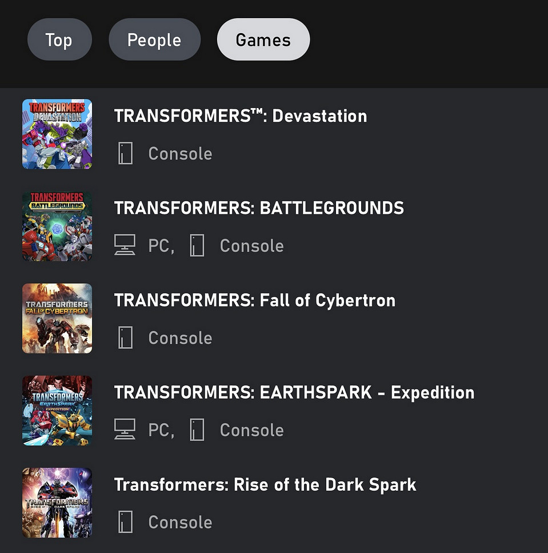Select the Games filter tab
Screen dimensions: 548x553
click(x=263, y=40)
